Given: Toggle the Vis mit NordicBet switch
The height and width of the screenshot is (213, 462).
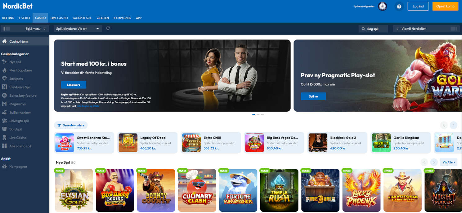Looking at the screenshot, I should [454, 29].
